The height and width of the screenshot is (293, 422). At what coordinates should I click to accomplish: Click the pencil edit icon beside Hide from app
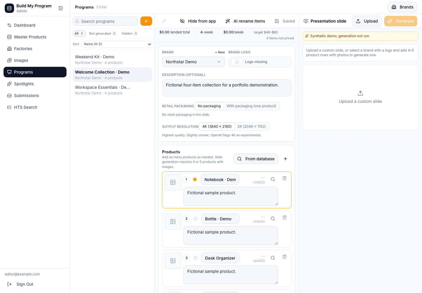[x=164, y=21]
